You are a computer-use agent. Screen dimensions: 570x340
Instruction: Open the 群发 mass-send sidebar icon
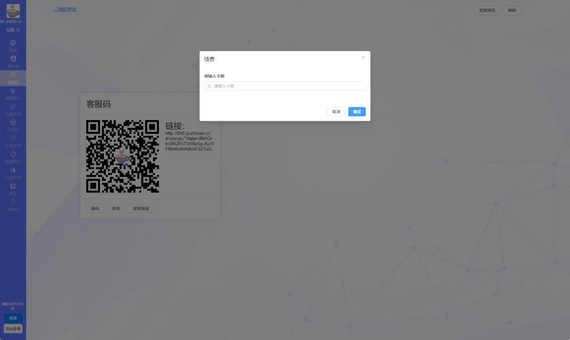coord(13,186)
